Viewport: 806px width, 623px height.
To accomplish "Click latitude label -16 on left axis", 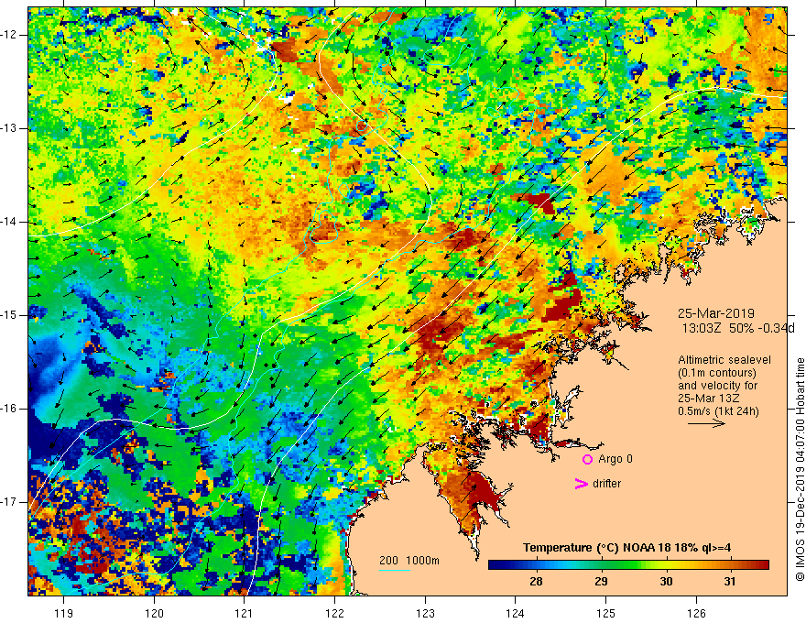I will [9, 409].
